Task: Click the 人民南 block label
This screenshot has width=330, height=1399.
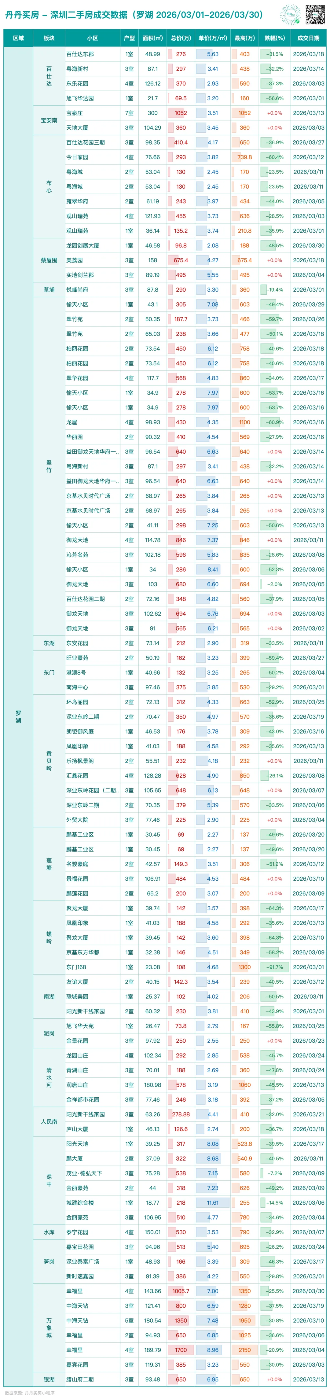Action: point(49,1121)
